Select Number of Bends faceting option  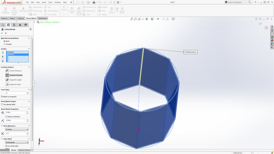point(7,75)
